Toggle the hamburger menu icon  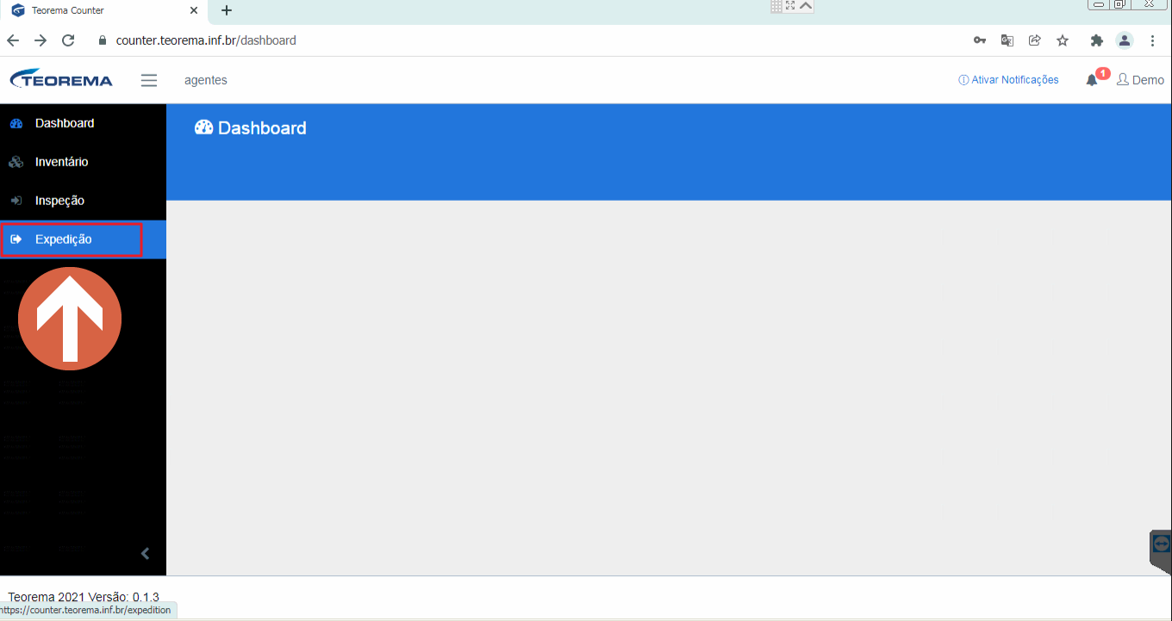click(149, 80)
